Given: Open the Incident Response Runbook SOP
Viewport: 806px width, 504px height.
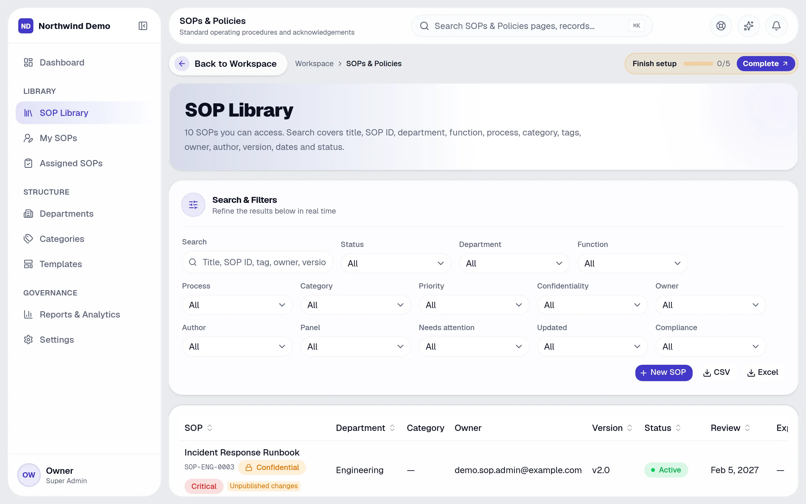Looking at the screenshot, I should pos(242,452).
